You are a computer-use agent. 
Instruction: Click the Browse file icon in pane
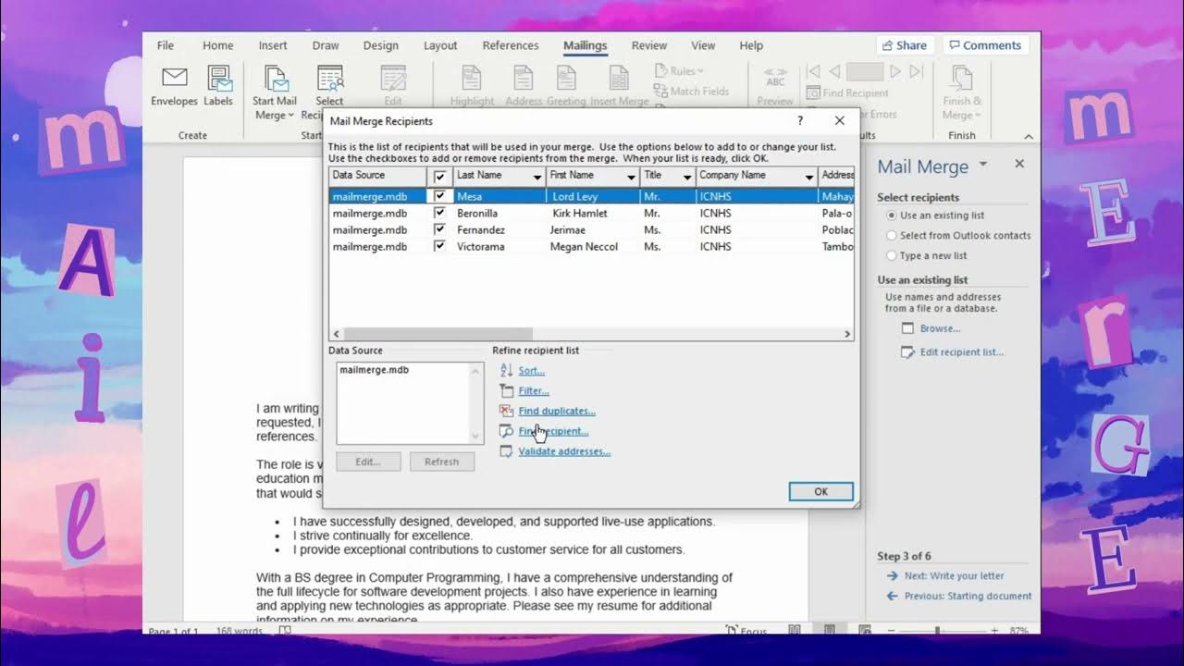[x=907, y=328]
